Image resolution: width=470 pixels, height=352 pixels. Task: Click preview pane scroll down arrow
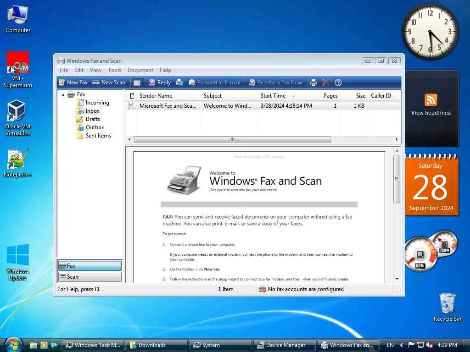(397, 279)
